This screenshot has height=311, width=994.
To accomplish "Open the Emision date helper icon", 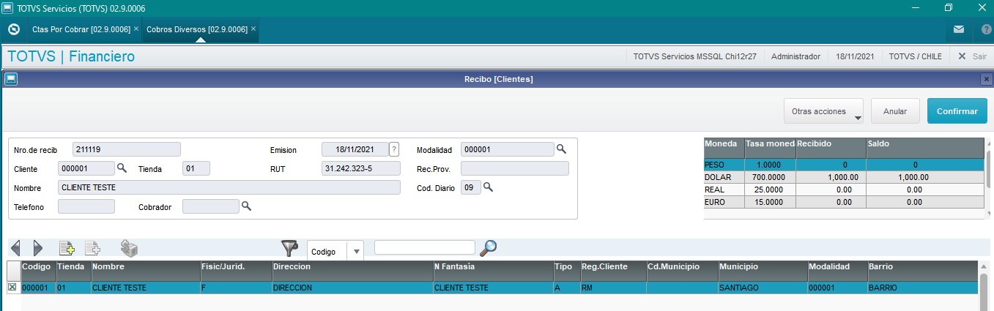I will pos(394,149).
